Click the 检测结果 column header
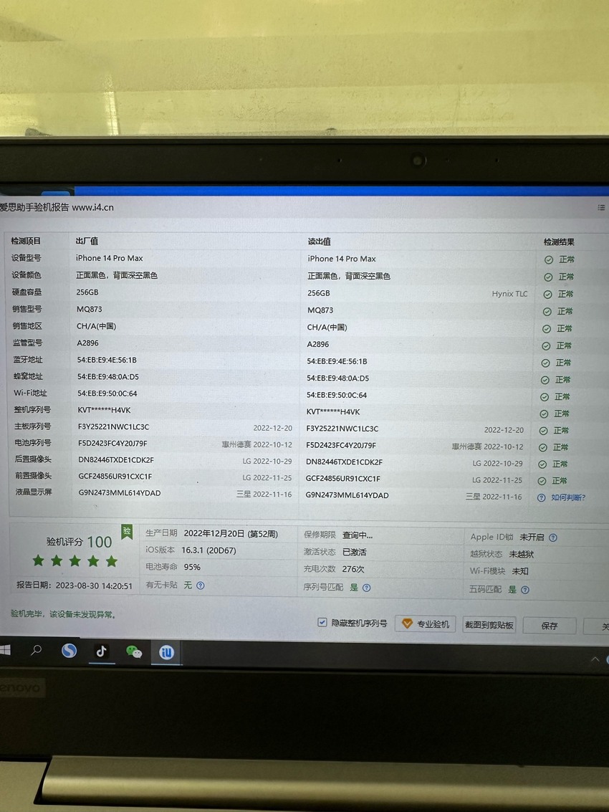 [559, 242]
